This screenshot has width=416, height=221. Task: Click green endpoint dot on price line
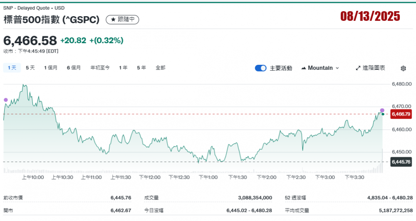click(383, 114)
